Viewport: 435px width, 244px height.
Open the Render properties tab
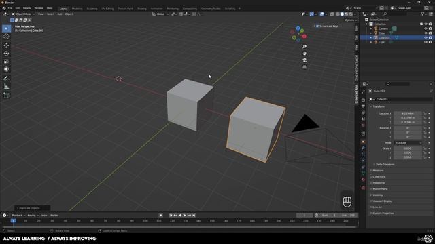pyautogui.click(x=363, y=100)
